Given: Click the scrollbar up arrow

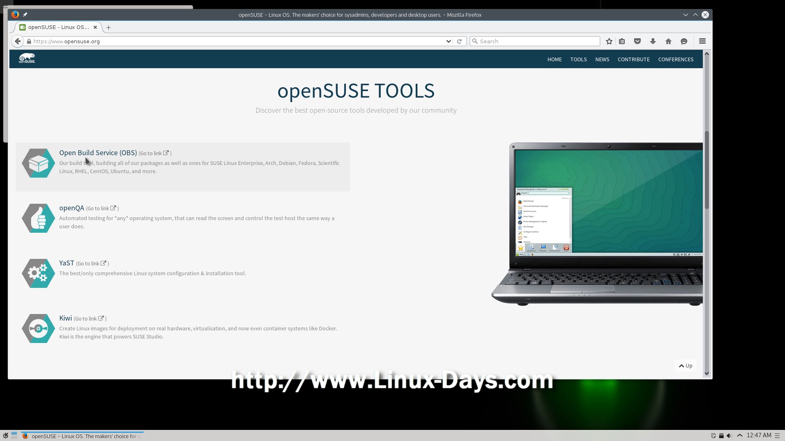Looking at the screenshot, I should coord(706,54).
